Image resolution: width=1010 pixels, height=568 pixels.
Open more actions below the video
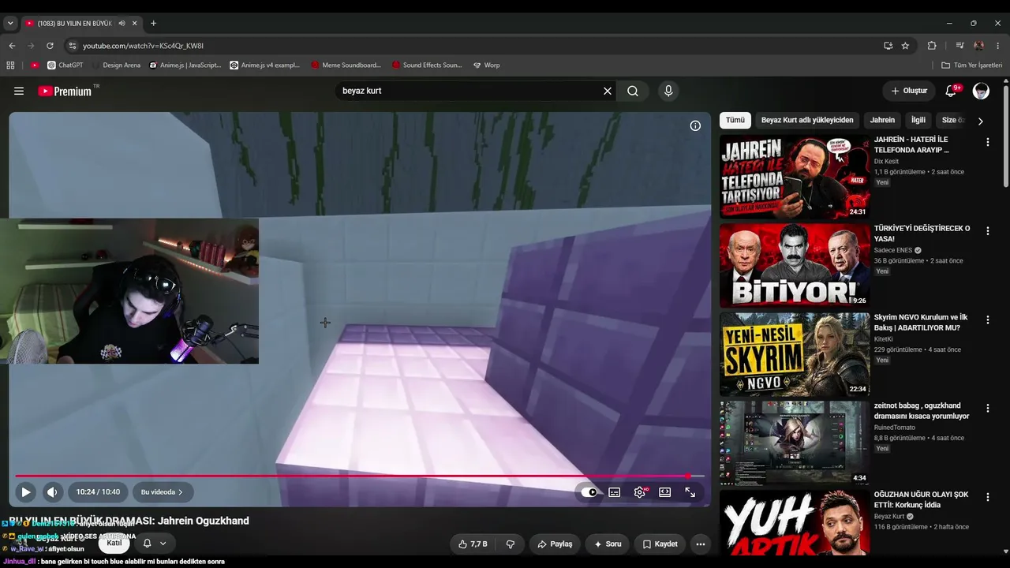(x=700, y=544)
